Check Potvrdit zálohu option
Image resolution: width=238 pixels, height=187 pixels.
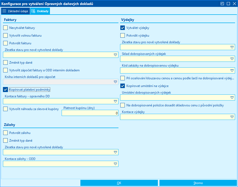click(x=6, y=133)
